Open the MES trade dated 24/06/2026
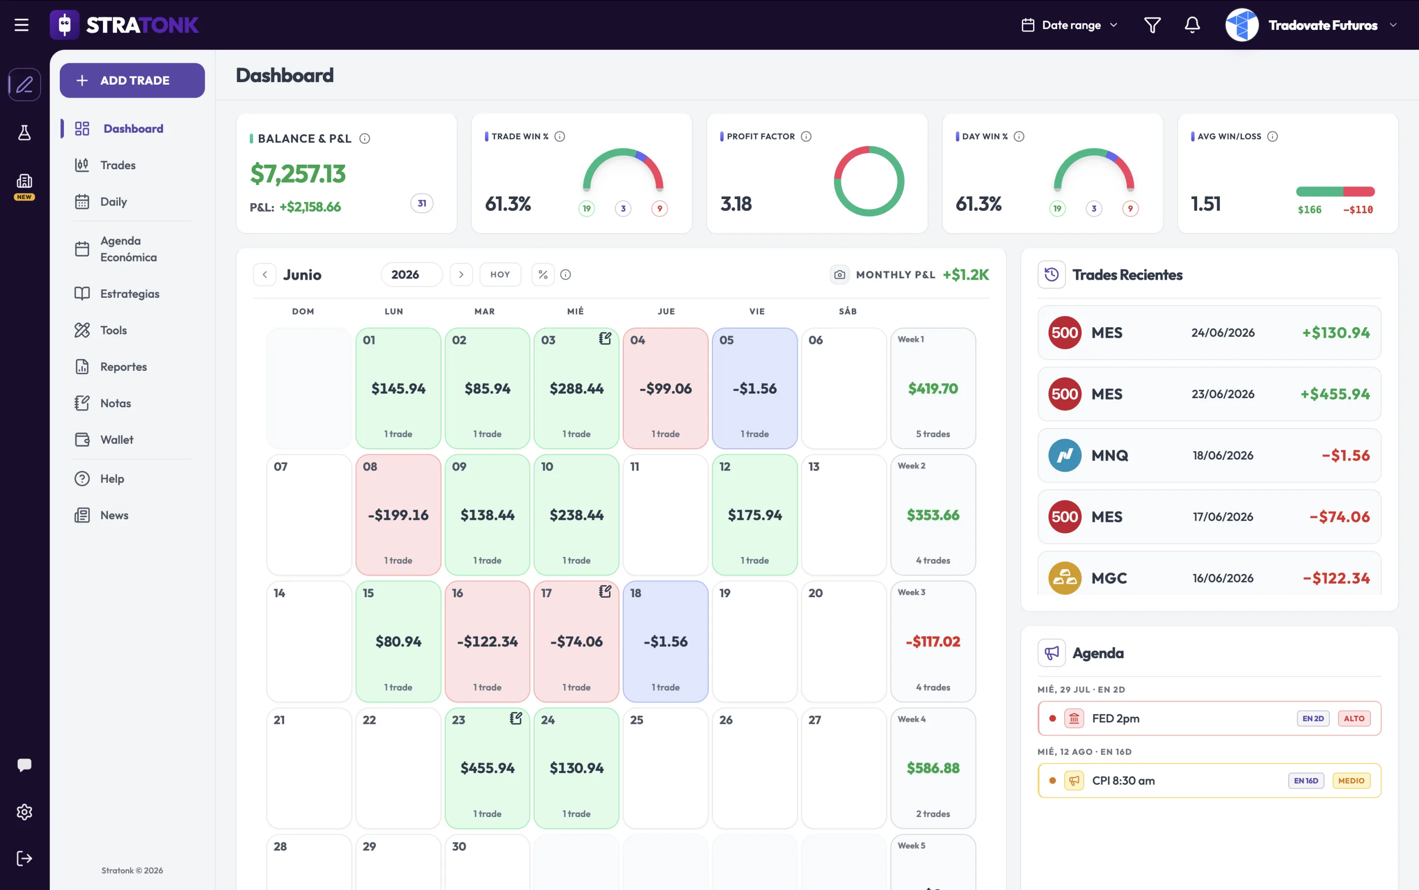1419x890 pixels. point(1209,333)
